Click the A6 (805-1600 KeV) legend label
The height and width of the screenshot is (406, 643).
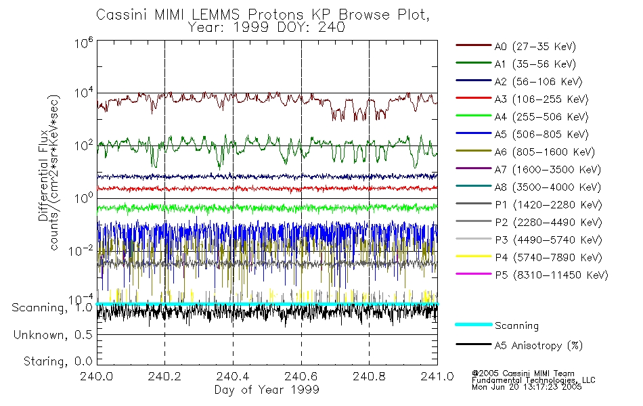click(544, 152)
